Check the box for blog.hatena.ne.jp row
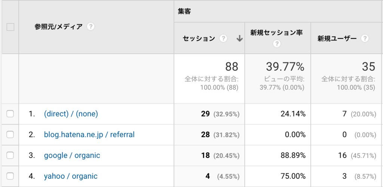The image size is (383, 187). (x=10, y=134)
